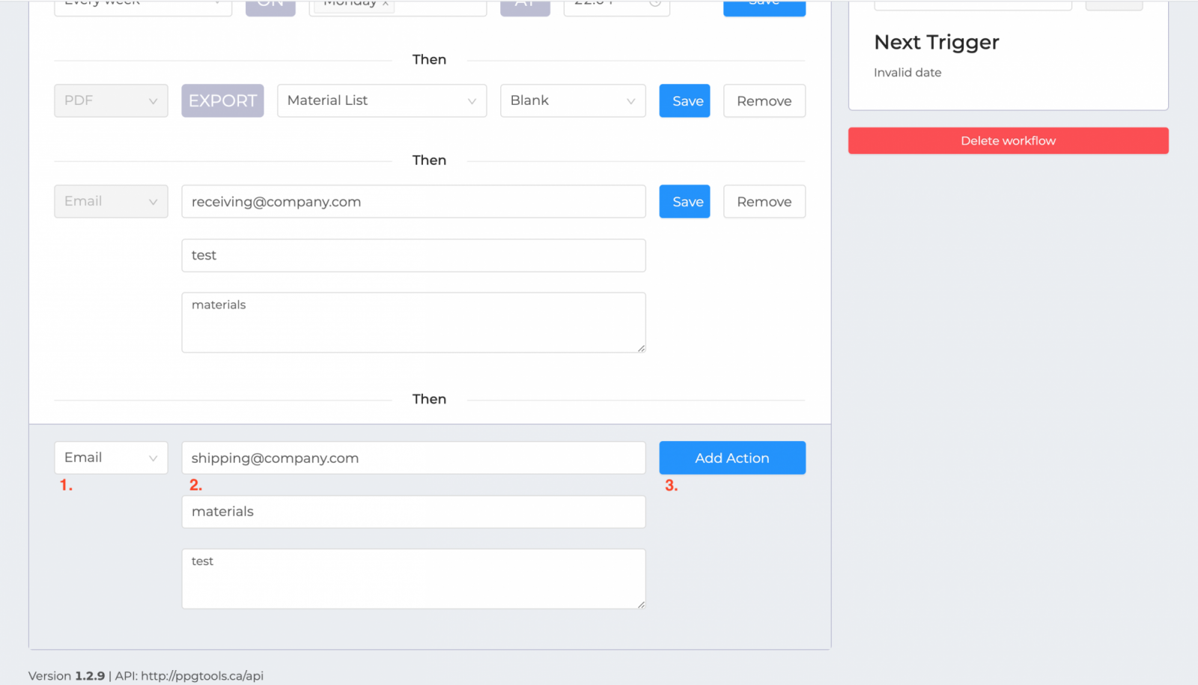Image resolution: width=1198 pixels, height=685 pixels.
Task: Edit the 'test' subject field
Action: pos(413,255)
